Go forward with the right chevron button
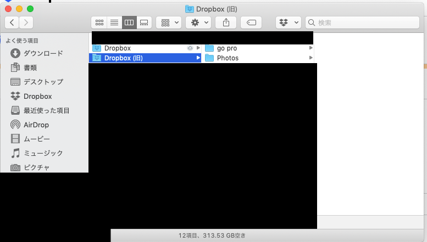The image size is (427, 242). tap(26, 22)
